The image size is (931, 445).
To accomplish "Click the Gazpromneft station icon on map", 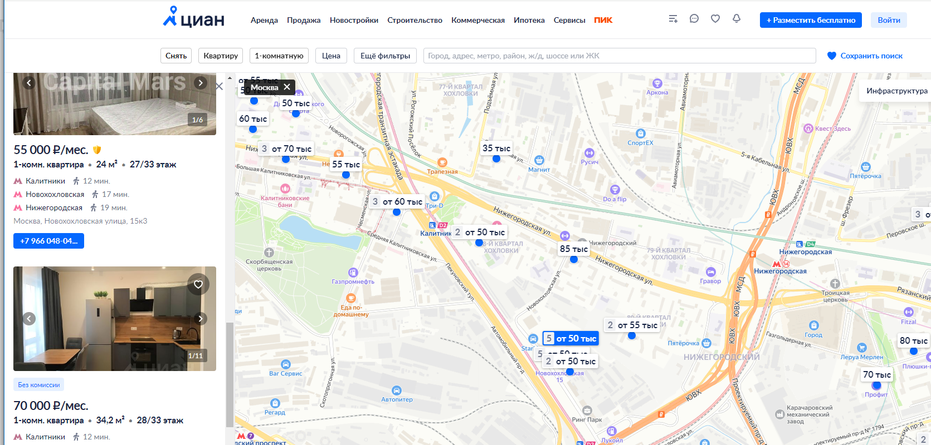I will click(353, 273).
